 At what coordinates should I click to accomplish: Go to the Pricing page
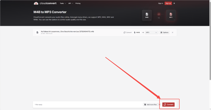pos(78,3)
